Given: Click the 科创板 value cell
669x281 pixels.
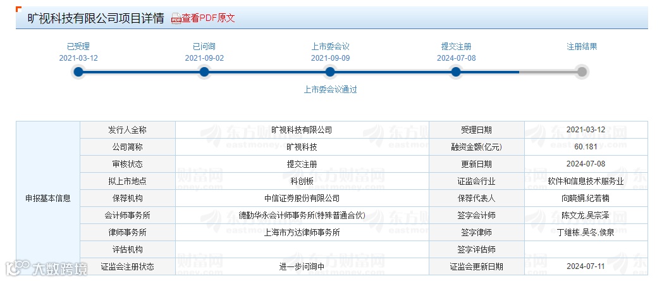Looking at the screenshot, I should [x=302, y=181].
